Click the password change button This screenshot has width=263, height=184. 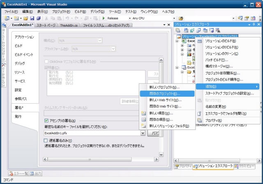[153, 133]
